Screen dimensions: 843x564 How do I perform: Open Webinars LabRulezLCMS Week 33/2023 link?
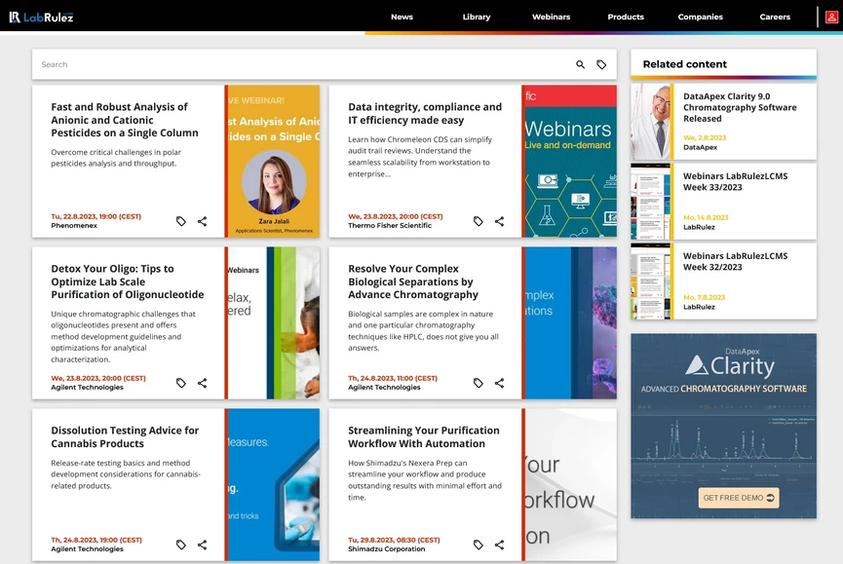click(x=735, y=181)
